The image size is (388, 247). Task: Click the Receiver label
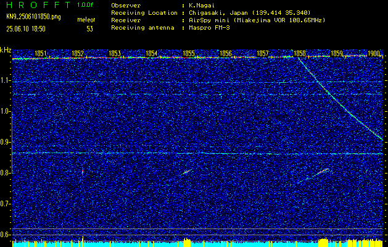[x=126, y=20]
